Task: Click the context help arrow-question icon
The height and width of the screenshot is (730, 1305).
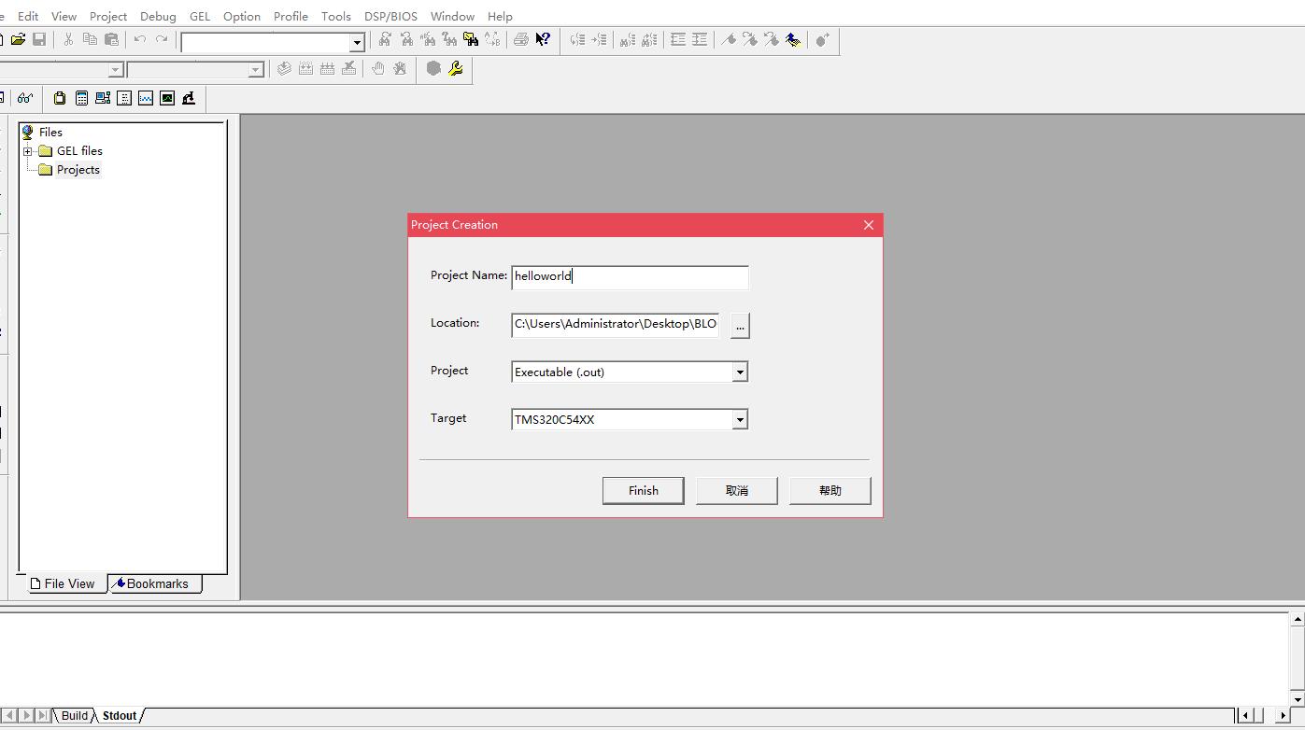Action: click(x=543, y=39)
